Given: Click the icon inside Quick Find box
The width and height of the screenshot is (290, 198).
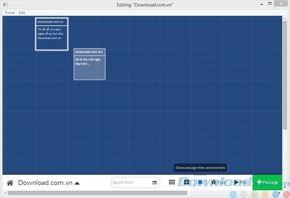Looking at the screenshot, I should coord(155,183).
